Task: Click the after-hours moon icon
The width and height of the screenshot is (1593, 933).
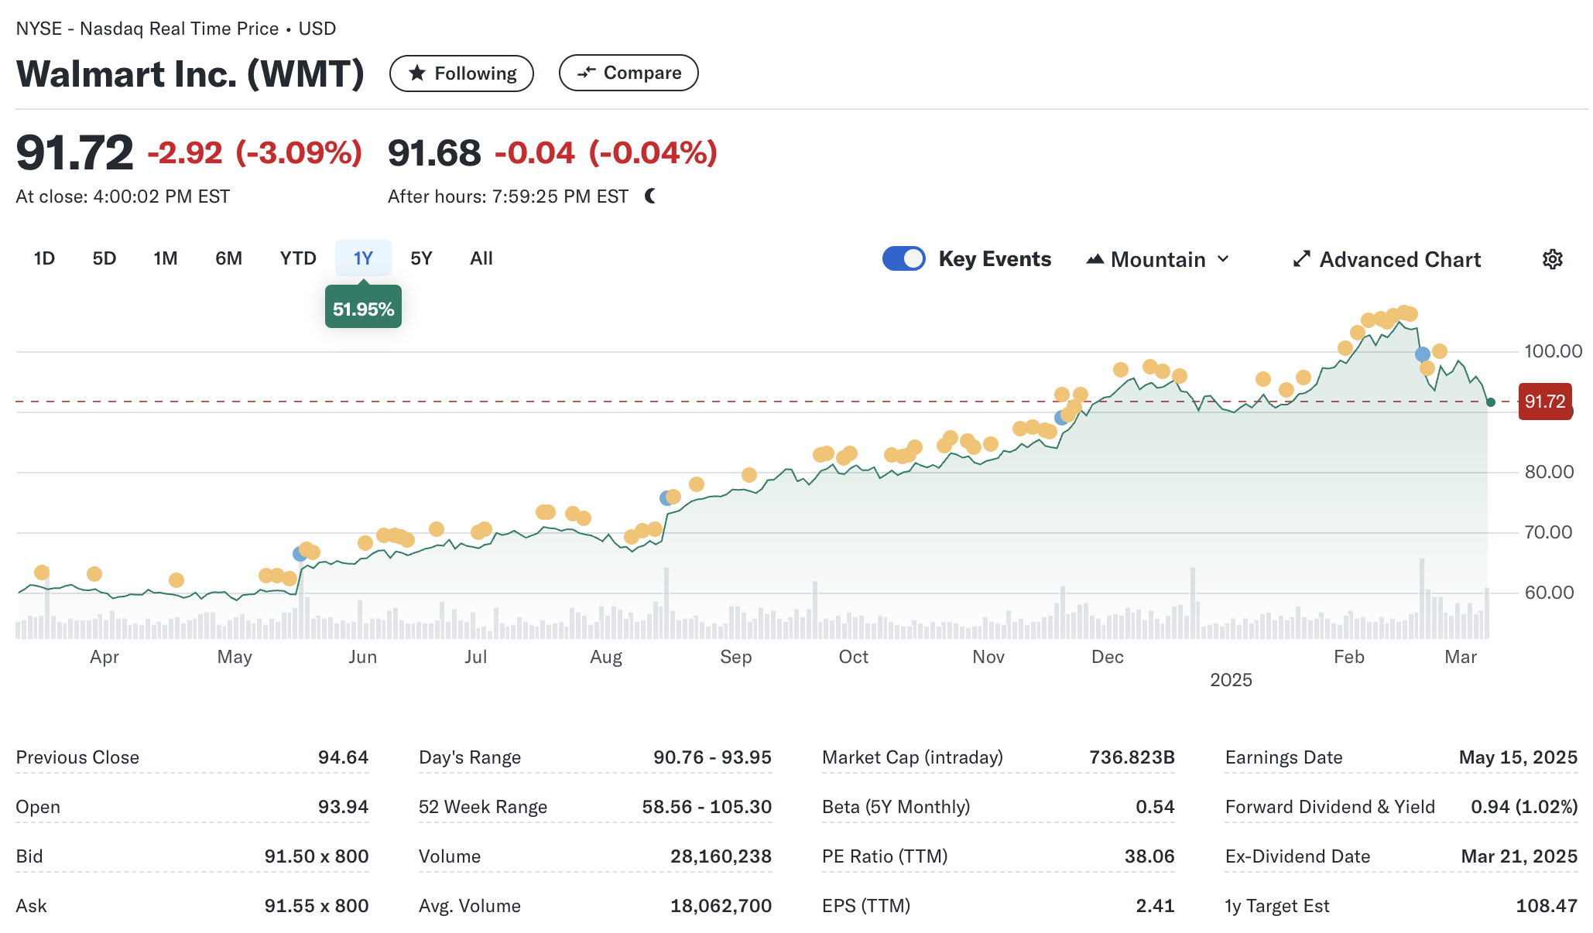Action: [x=650, y=197]
